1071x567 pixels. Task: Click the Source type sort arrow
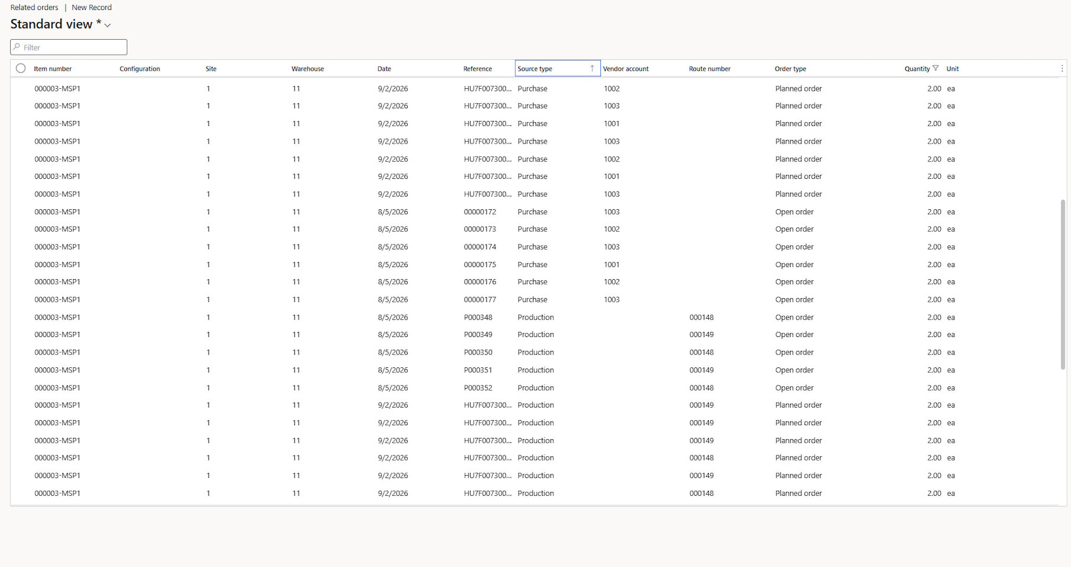tap(592, 69)
